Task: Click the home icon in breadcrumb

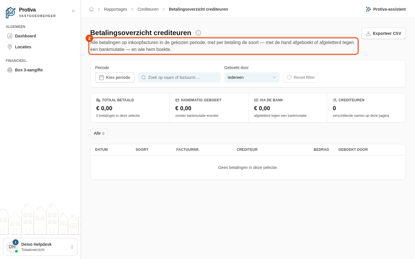Action: [x=91, y=9]
